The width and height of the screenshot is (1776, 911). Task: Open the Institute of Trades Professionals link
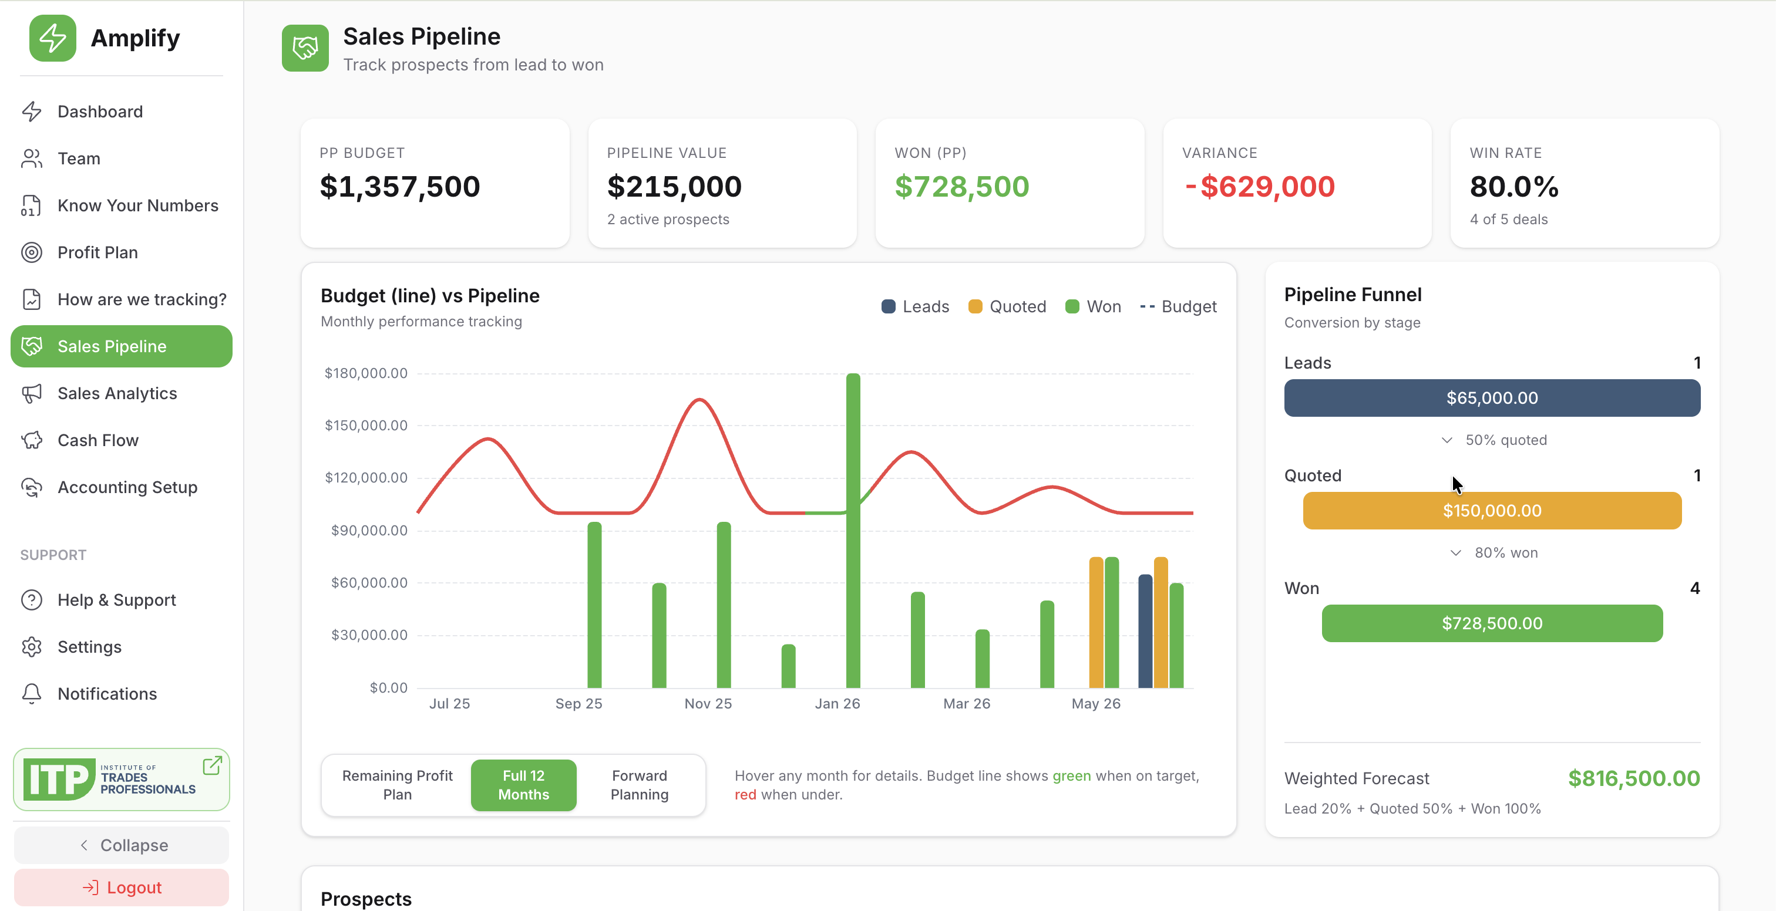tap(122, 780)
